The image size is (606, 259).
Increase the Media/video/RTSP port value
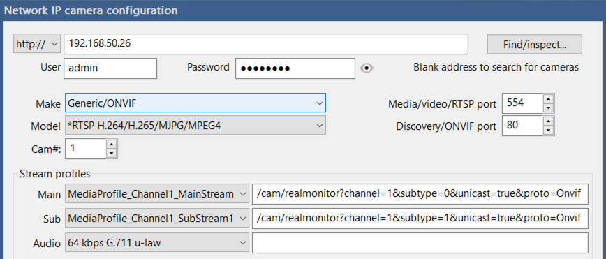coord(548,99)
